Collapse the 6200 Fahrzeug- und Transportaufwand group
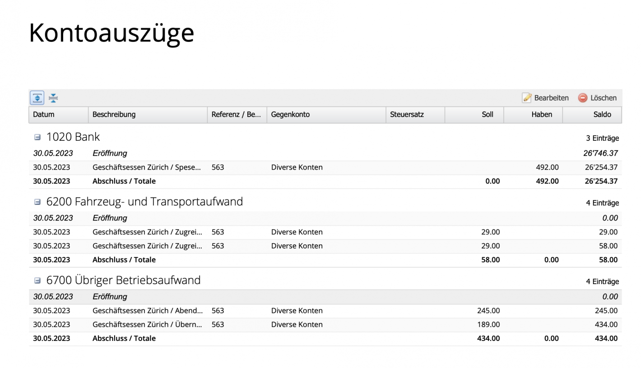This screenshot has width=641, height=368. pyautogui.click(x=37, y=202)
